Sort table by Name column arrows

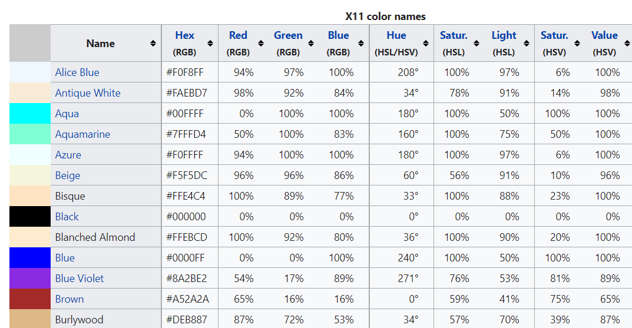[x=153, y=44]
